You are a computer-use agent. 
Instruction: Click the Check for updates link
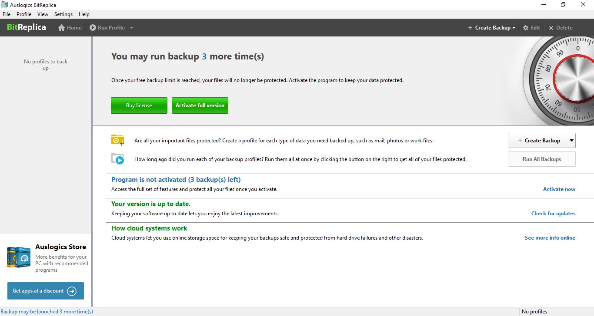tap(553, 214)
